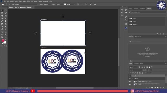Click the foreground color red swatch
This screenshot has height=93, width=167.
3,41
